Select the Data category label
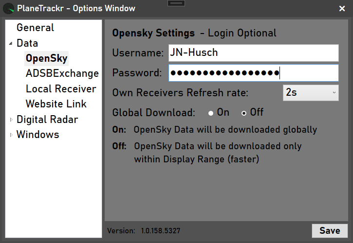353x243 pixels. (27, 43)
